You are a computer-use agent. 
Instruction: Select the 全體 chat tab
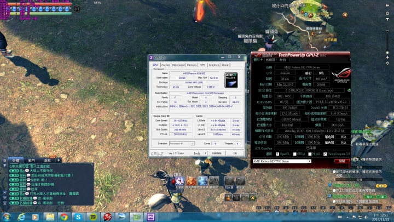15,160
